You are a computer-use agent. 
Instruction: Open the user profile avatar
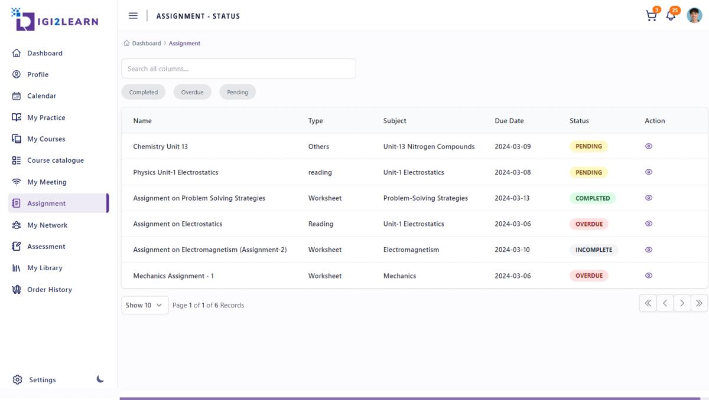click(694, 16)
